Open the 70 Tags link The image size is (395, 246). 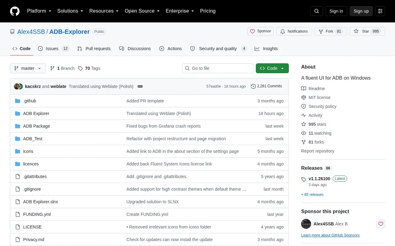pyautogui.click(x=89, y=68)
